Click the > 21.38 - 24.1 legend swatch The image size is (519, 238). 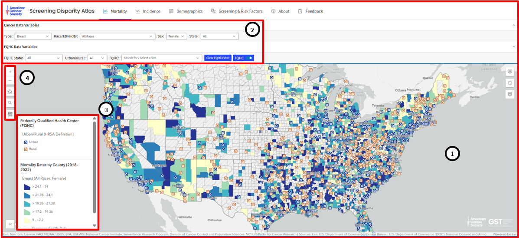pos(27,195)
